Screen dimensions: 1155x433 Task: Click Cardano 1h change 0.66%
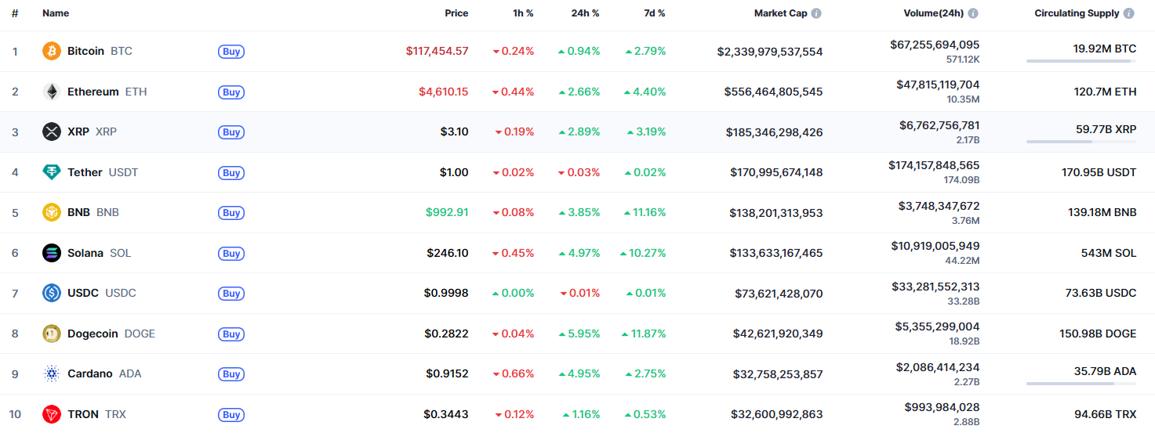click(x=513, y=373)
